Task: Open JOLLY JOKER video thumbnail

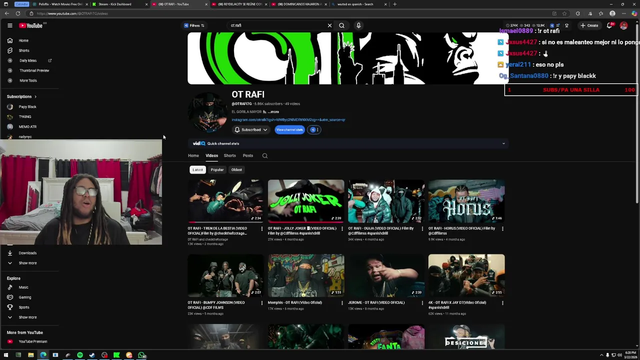Action: (x=306, y=201)
